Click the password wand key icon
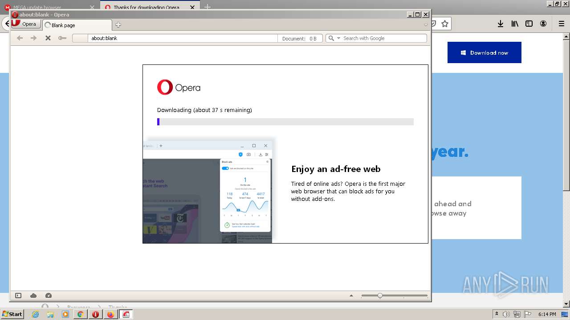Image resolution: width=570 pixels, height=320 pixels. point(62,38)
